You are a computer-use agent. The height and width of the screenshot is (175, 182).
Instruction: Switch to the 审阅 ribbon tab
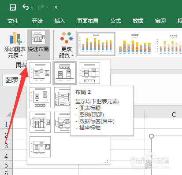(x=160, y=21)
